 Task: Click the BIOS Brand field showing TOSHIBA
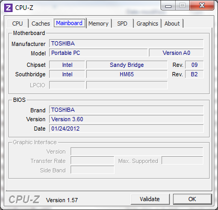coord(127,110)
